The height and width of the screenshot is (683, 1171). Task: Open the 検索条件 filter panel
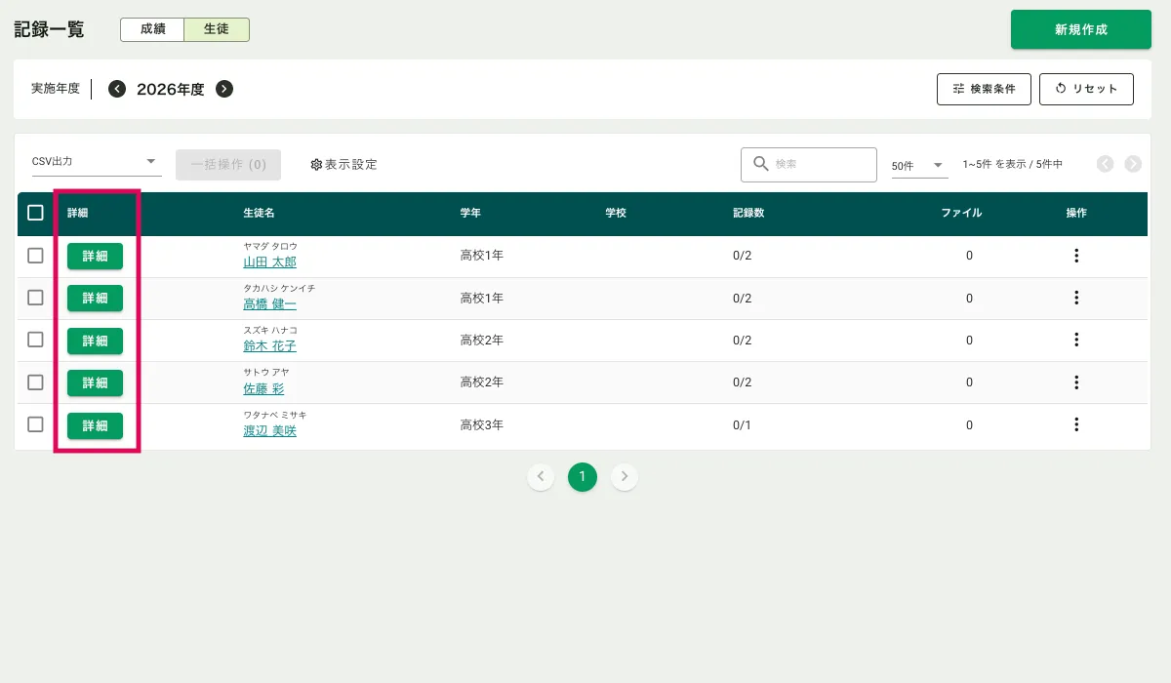984,89
